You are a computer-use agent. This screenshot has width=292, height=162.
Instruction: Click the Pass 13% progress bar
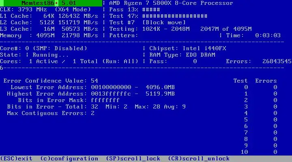(135, 9)
